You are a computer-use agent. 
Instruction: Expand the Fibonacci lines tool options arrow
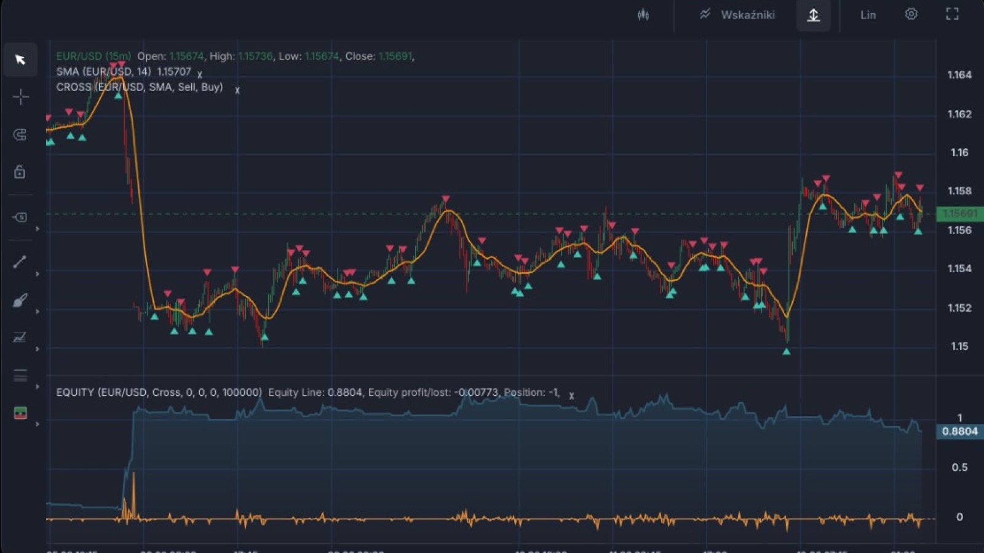(38, 386)
